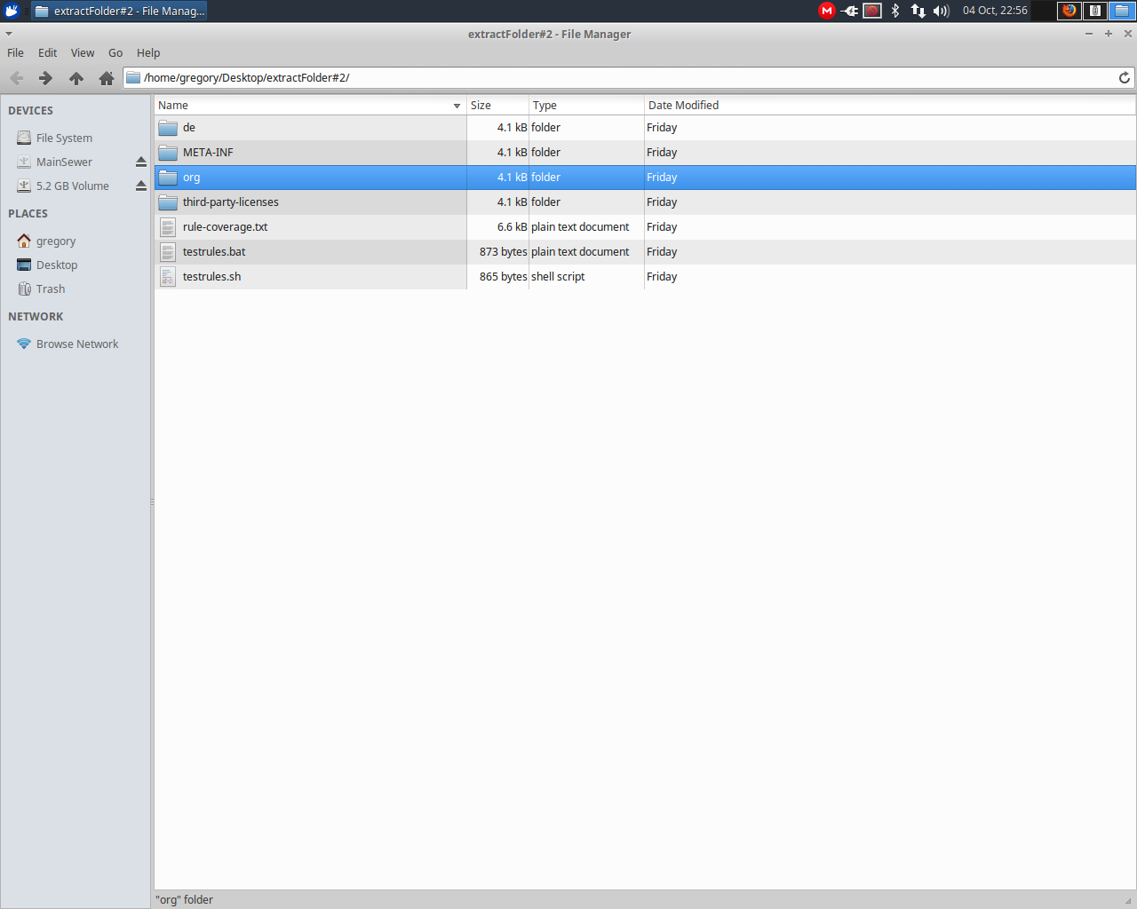The image size is (1137, 909).
Task: Go forward with the right arrow button
Action: 45,78
